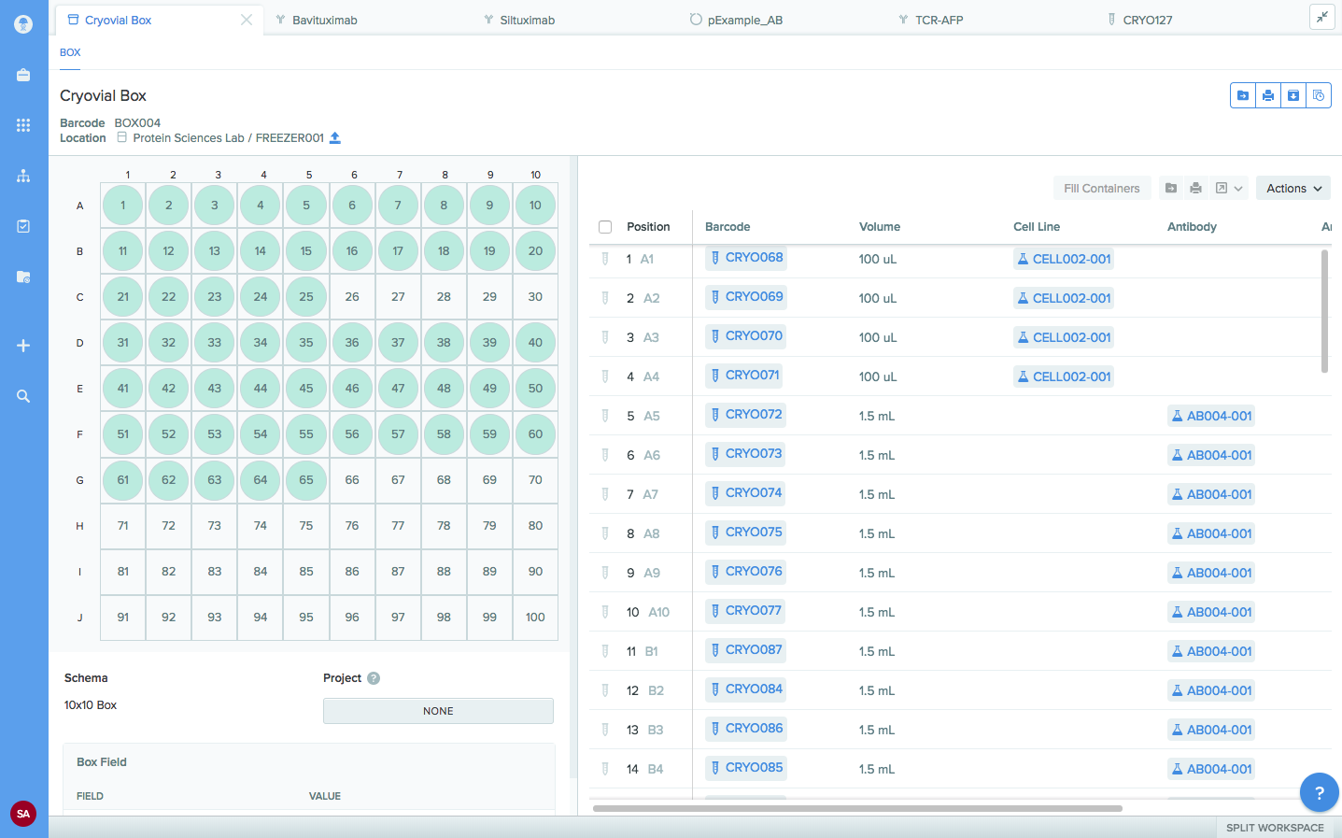Click the gray move containers folder icon

click(1171, 188)
